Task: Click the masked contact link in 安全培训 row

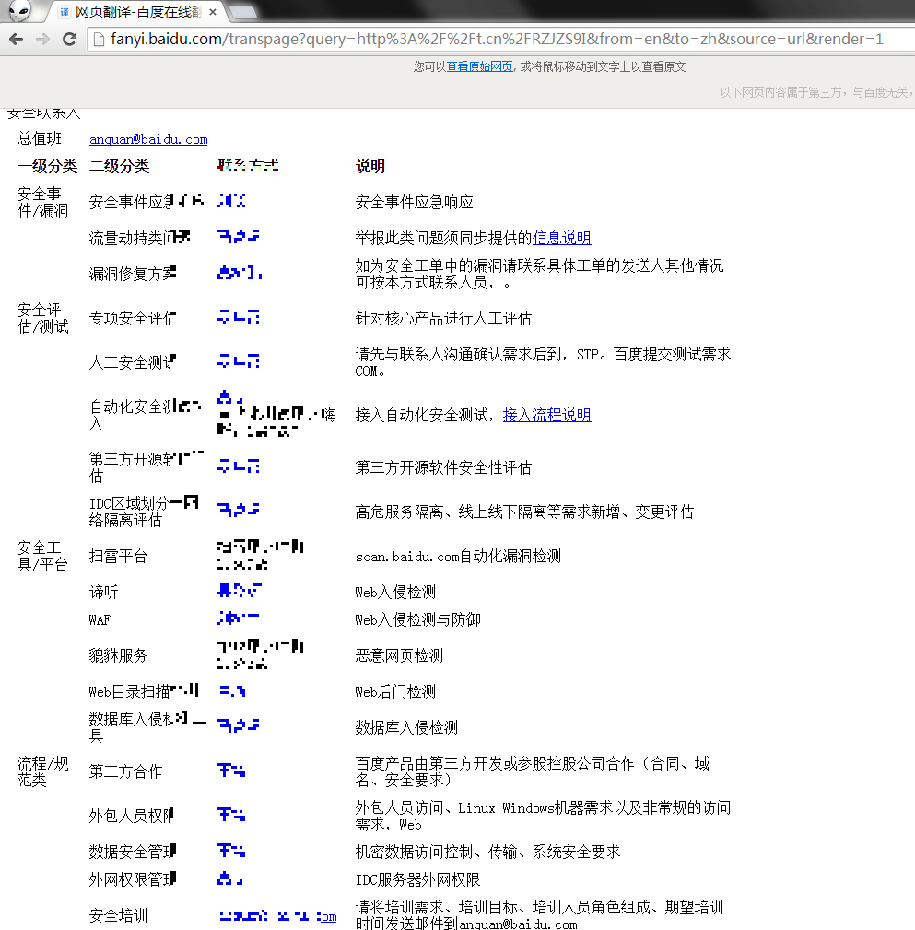Action: pyautogui.click(x=277, y=916)
